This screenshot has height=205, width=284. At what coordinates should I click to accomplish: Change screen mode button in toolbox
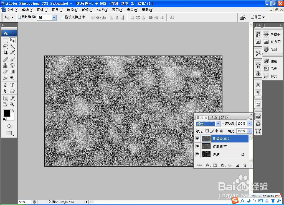(9, 133)
